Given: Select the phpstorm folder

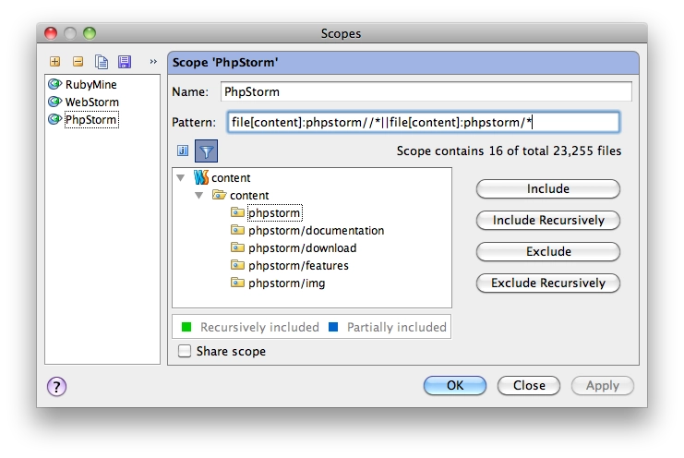Looking at the screenshot, I should point(274,213).
